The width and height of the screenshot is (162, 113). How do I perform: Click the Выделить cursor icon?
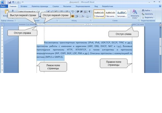click(x=143, y=18)
